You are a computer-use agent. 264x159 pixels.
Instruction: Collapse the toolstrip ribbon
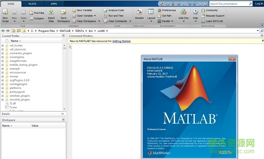click(262, 25)
